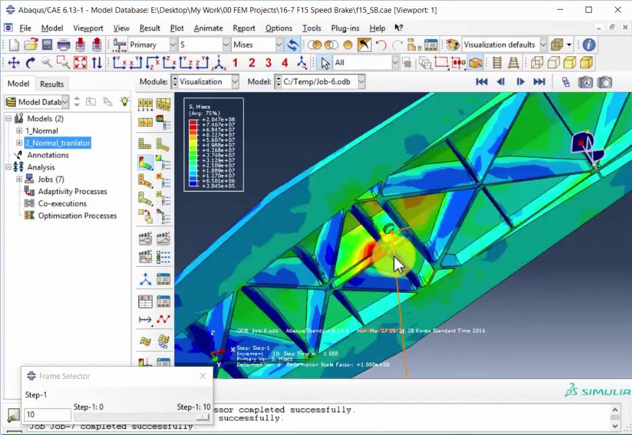
Task: Open the Model Job-6.odb dropdown
Action: tap(361, 82)
